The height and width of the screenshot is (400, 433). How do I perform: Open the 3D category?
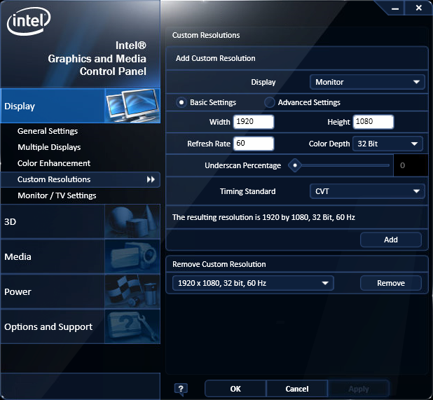(81, 221)
